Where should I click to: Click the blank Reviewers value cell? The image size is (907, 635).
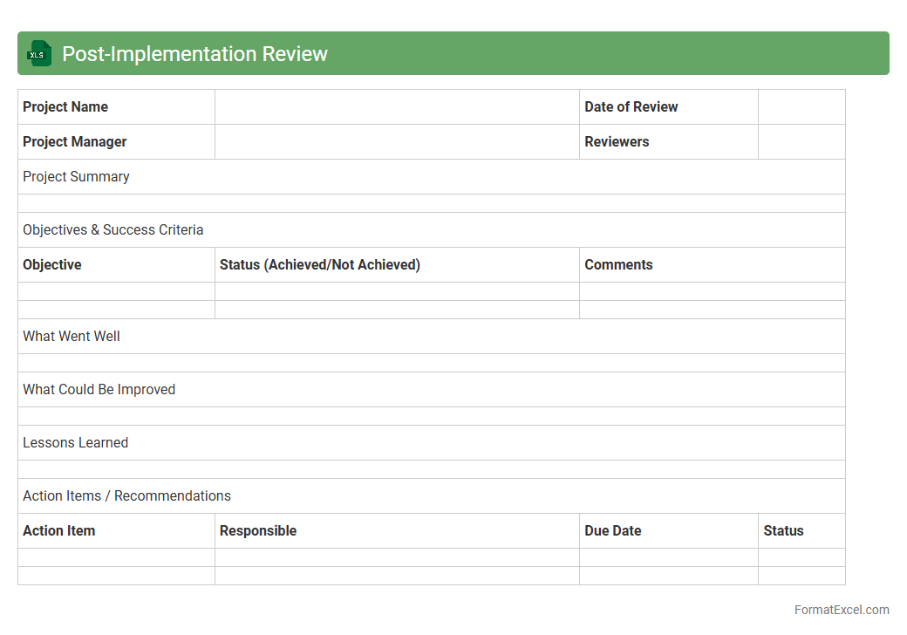click(801, 142)
